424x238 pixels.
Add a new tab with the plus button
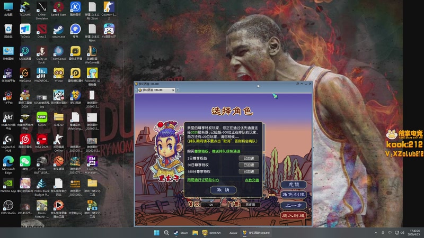[x=178, y=90]
